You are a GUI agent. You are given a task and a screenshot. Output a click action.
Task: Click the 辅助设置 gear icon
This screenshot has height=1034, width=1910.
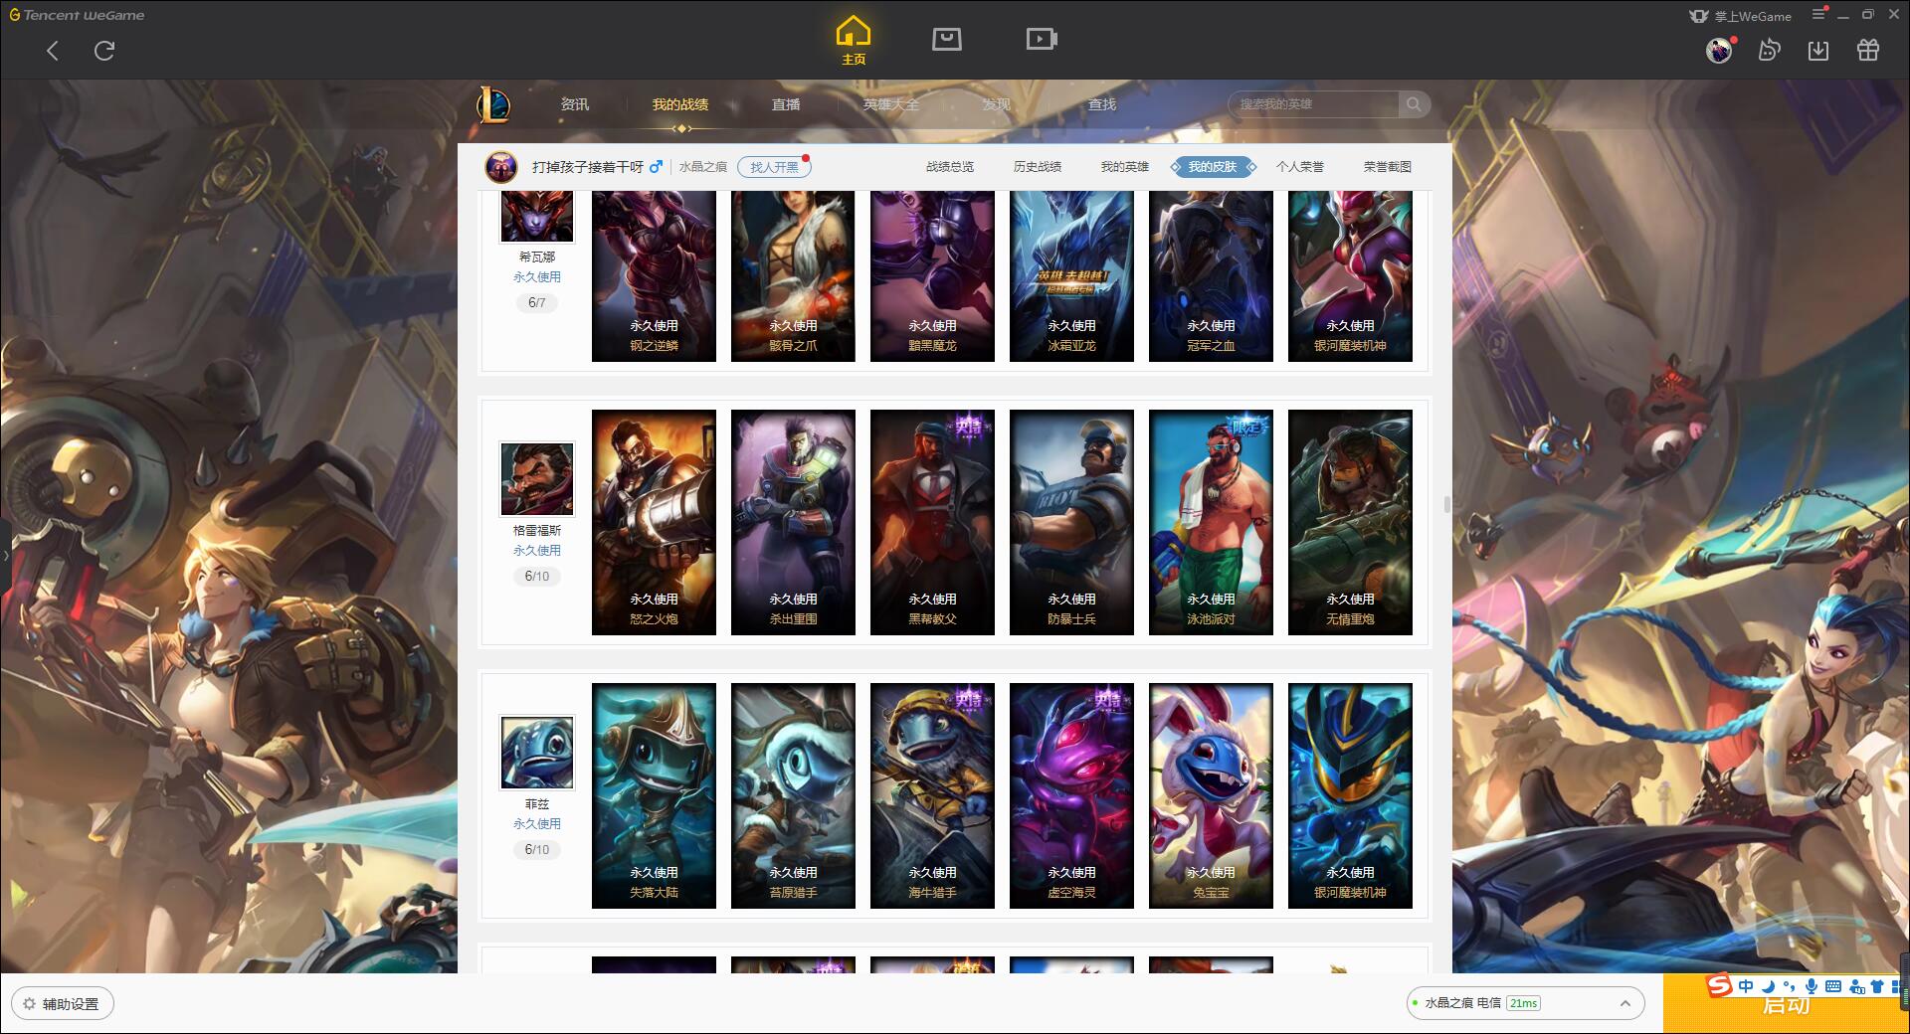pyautogui.click(x=29, y=1004)
